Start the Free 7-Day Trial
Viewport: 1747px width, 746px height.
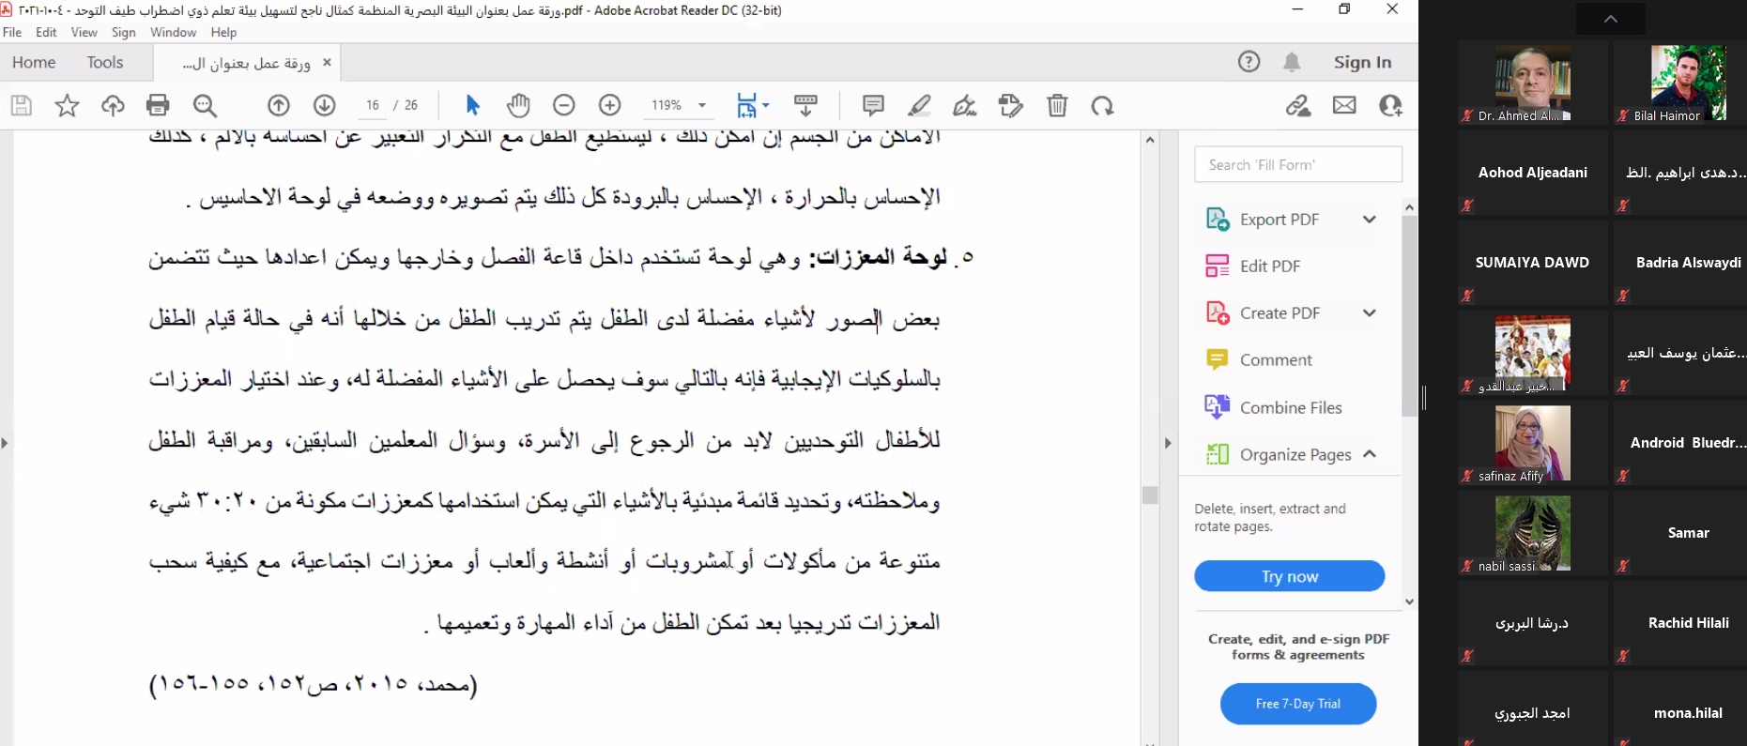[1298, 704]
